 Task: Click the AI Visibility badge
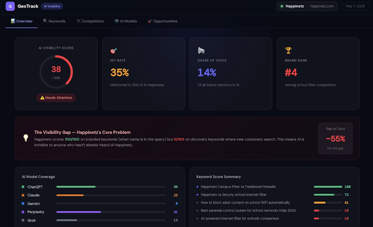(52, 7)
